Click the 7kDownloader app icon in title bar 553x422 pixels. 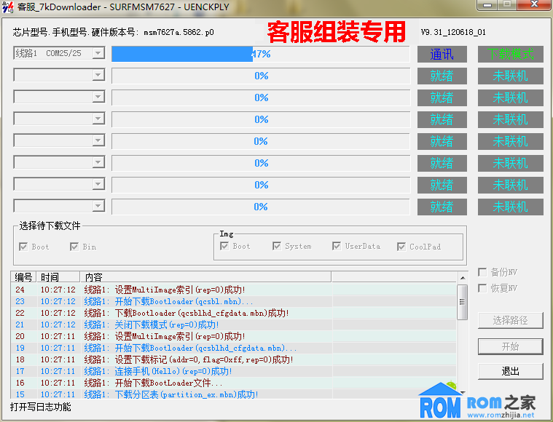[8, 7]
